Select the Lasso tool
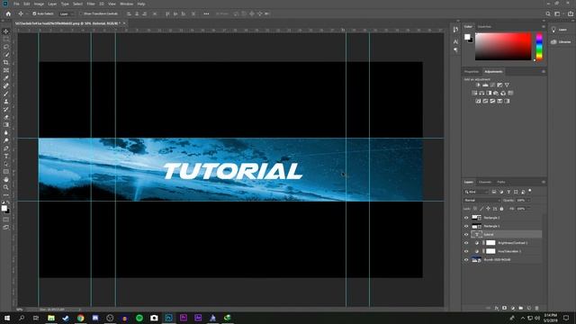576x324 pixels. (6, 47)
